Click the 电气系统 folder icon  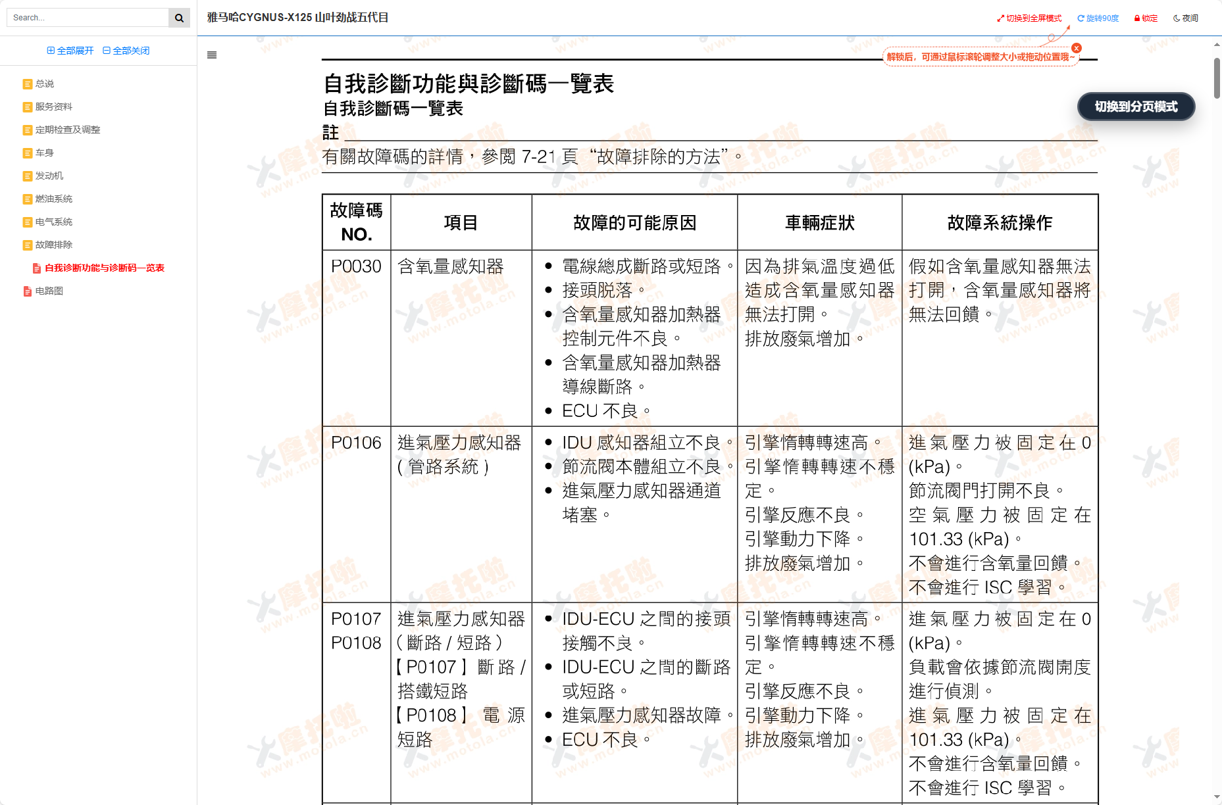coord(28,222)
